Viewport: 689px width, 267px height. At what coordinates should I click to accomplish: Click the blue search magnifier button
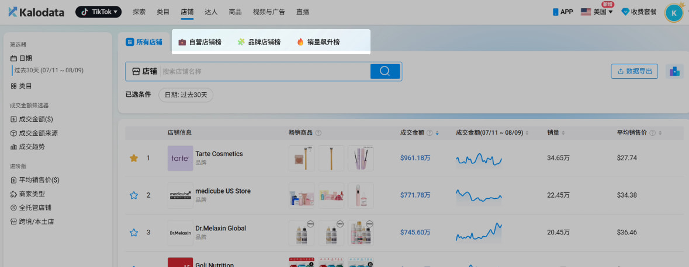point(385,72)
